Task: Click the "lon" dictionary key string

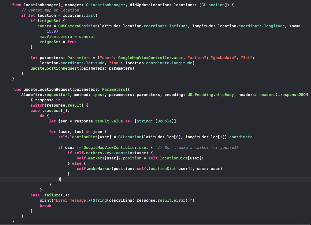Action: 115,63
